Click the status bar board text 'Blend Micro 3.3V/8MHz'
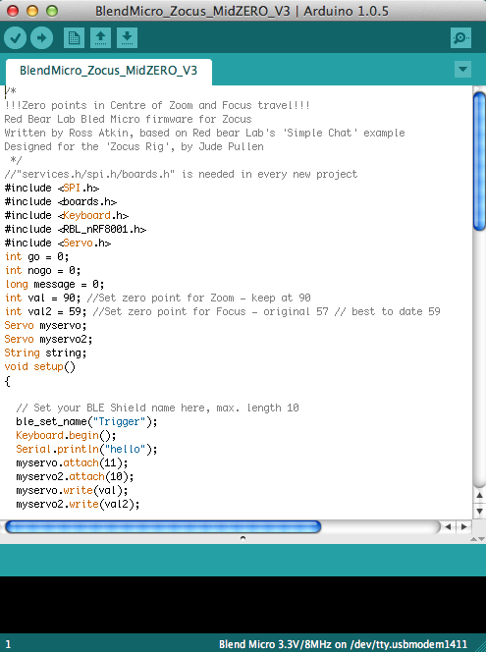Screen dimensions: 486x652 (x=275, y=644)
